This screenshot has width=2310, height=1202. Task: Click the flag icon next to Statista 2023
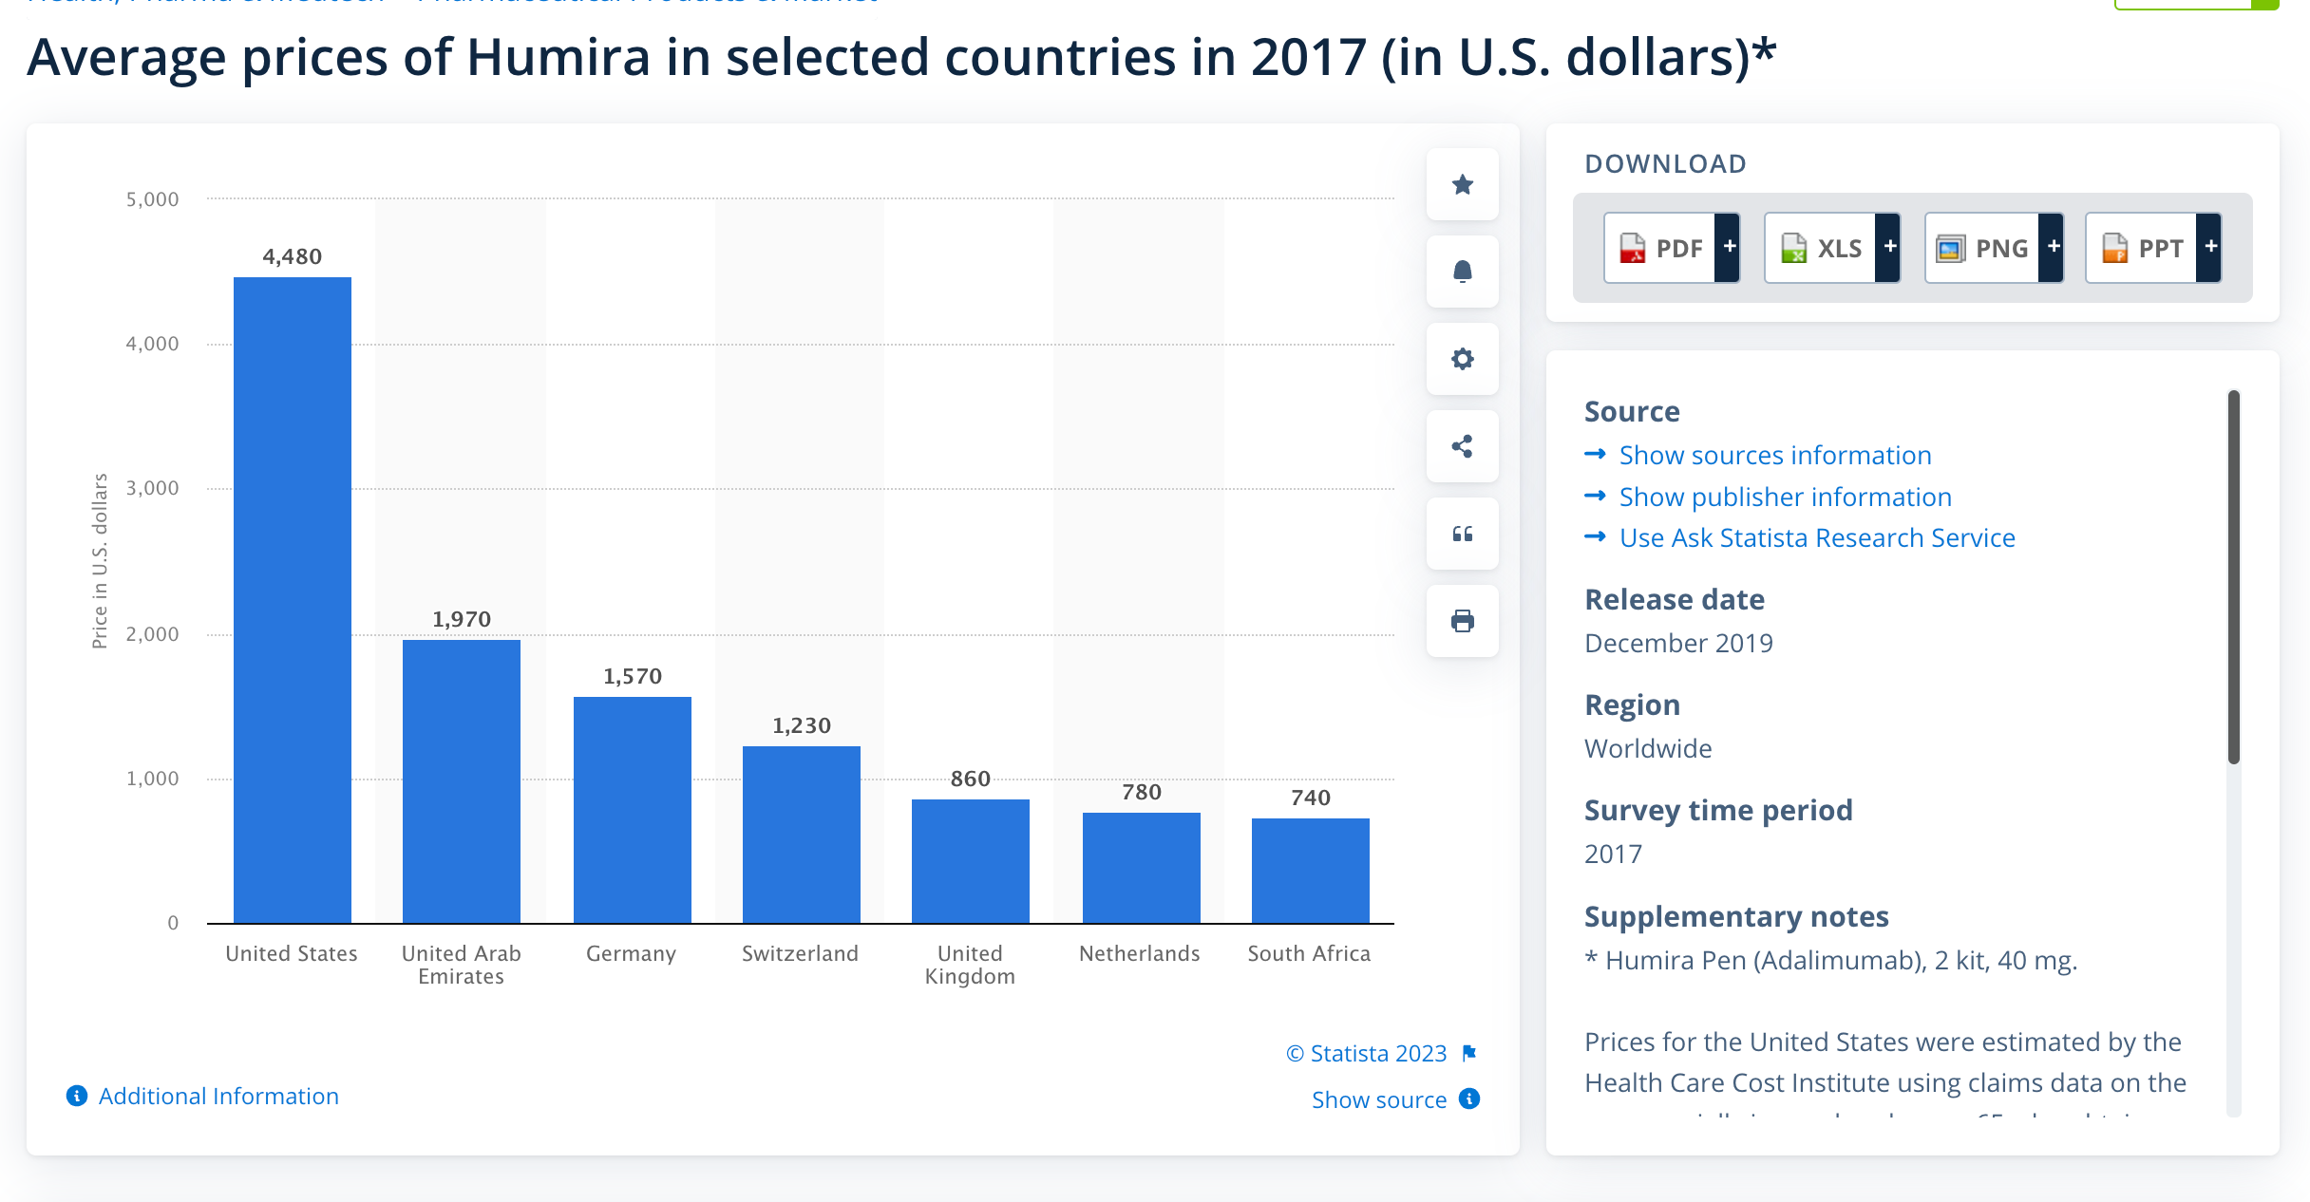tap(1469, 1053)
